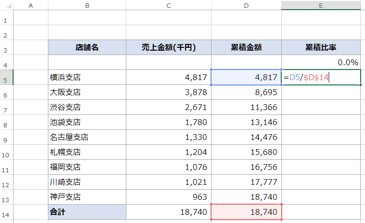Select row 6 header
Viewport: 365px width, 223px height.
pyautogui.click(x=6, y=92)
